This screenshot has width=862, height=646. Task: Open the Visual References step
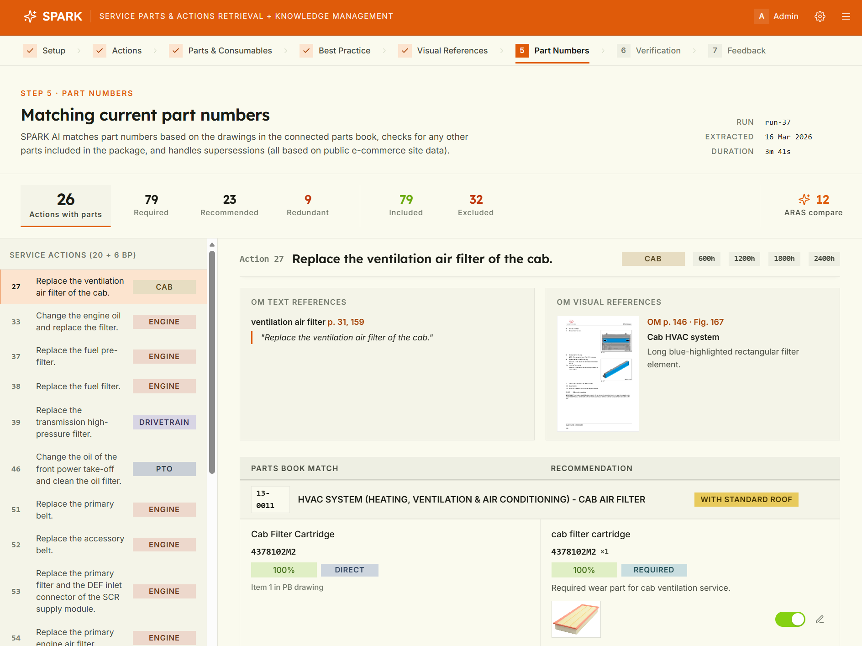(x=443, y=51)
